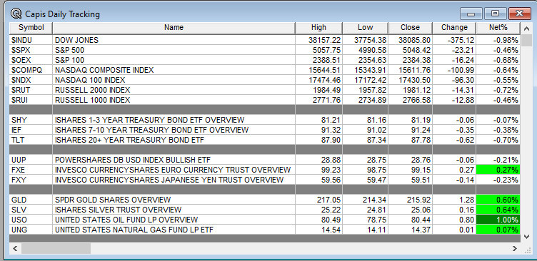Sort by the High column header
The image size is (537, 261).
coord(318,27)
